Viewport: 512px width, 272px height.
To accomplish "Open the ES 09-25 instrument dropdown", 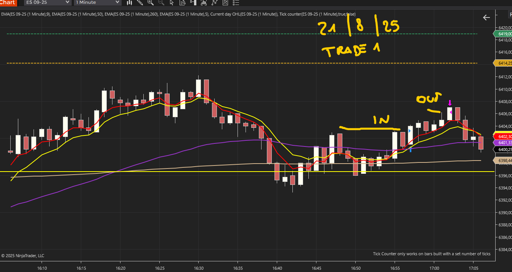I will 47,2.
